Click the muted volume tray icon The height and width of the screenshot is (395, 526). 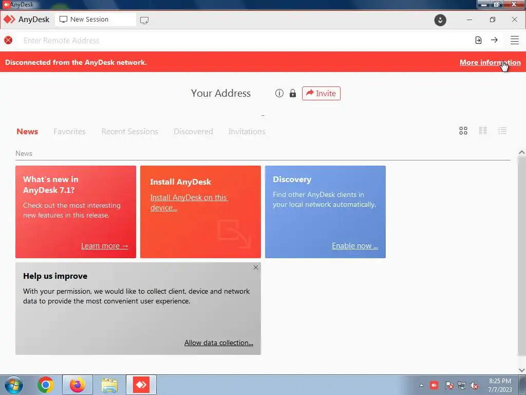coord(474,385)
